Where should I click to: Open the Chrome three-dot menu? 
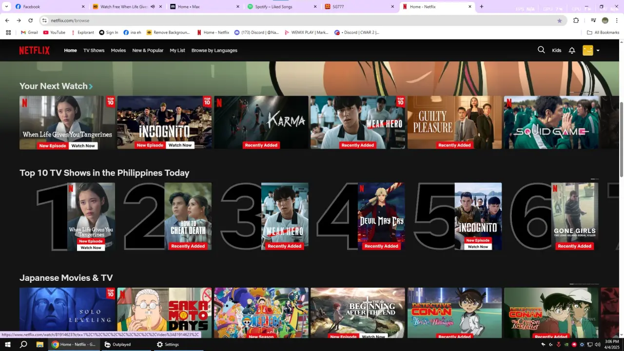tap(617, 20)
